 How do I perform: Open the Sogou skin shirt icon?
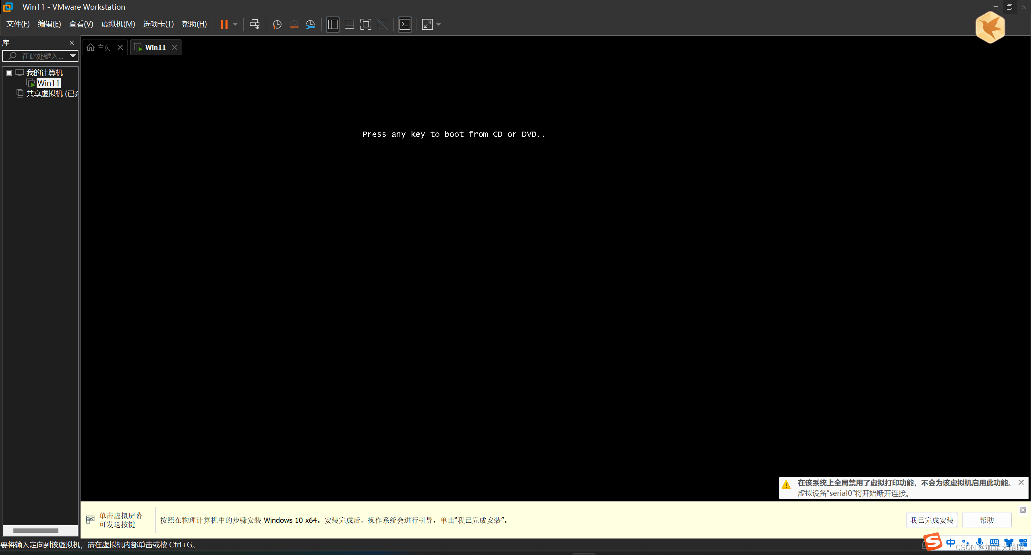click(1008, 543)
